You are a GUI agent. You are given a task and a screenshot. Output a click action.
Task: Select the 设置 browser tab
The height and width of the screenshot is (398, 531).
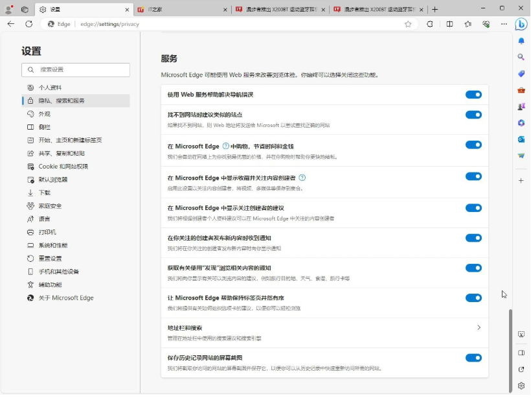(x=85, y=10)
